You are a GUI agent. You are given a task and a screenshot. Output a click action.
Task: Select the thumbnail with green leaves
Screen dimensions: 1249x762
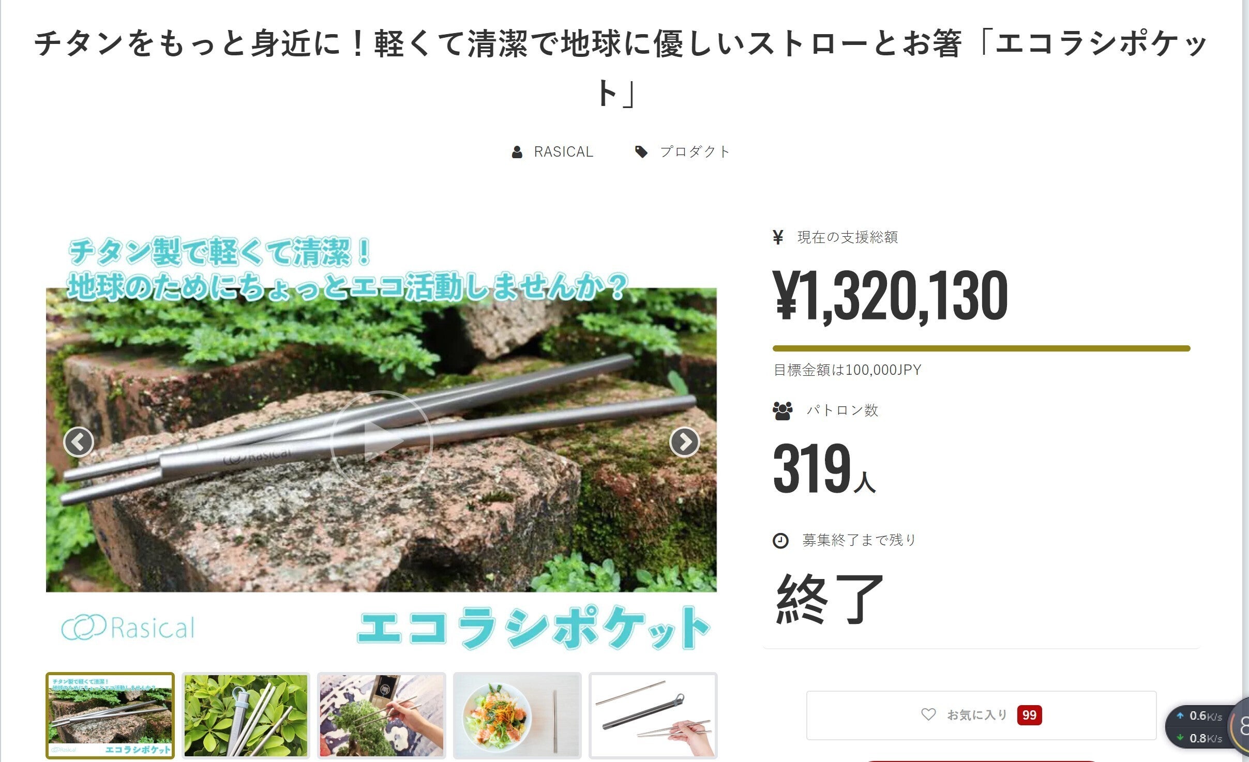(246, 715)
